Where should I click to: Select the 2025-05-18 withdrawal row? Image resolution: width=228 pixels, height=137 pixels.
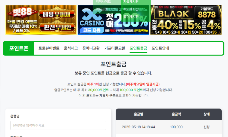coord(169,127)
